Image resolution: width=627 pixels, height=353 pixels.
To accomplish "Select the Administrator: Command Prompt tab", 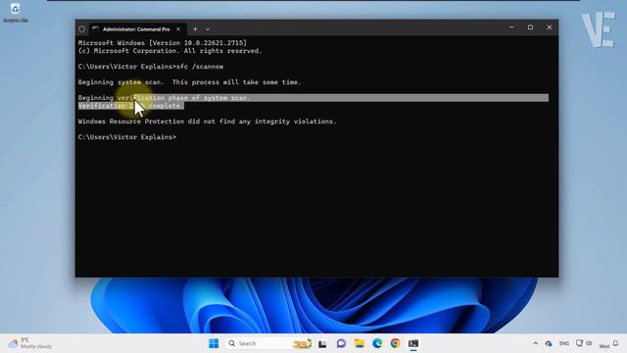I will (x=136, y=28).
